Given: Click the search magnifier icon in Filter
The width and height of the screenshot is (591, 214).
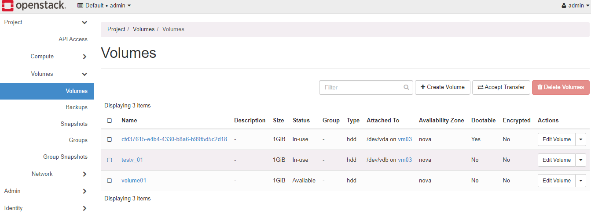Looking at the screenshot, I should (x=406, y=87).
